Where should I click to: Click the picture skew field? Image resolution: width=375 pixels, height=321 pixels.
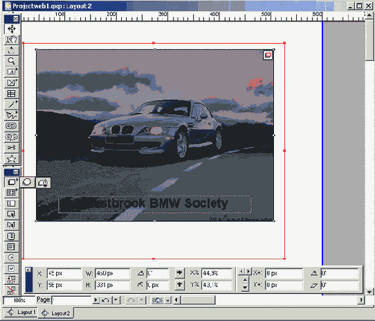(340, 285)
